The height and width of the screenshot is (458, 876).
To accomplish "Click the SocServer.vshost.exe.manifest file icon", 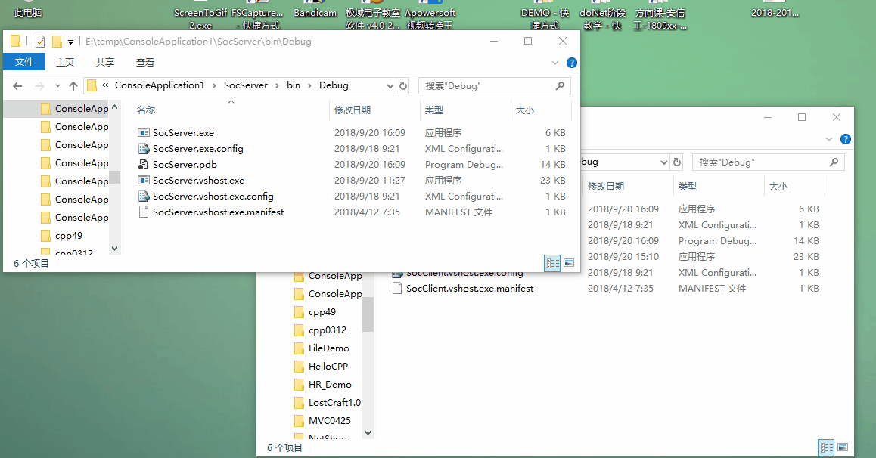I will 144,212.
